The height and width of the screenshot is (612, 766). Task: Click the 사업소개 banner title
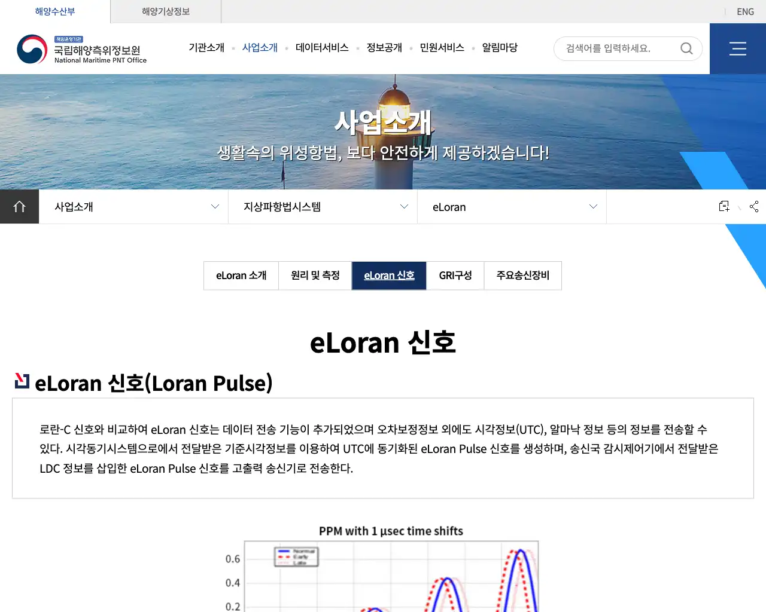coord(383,122)
